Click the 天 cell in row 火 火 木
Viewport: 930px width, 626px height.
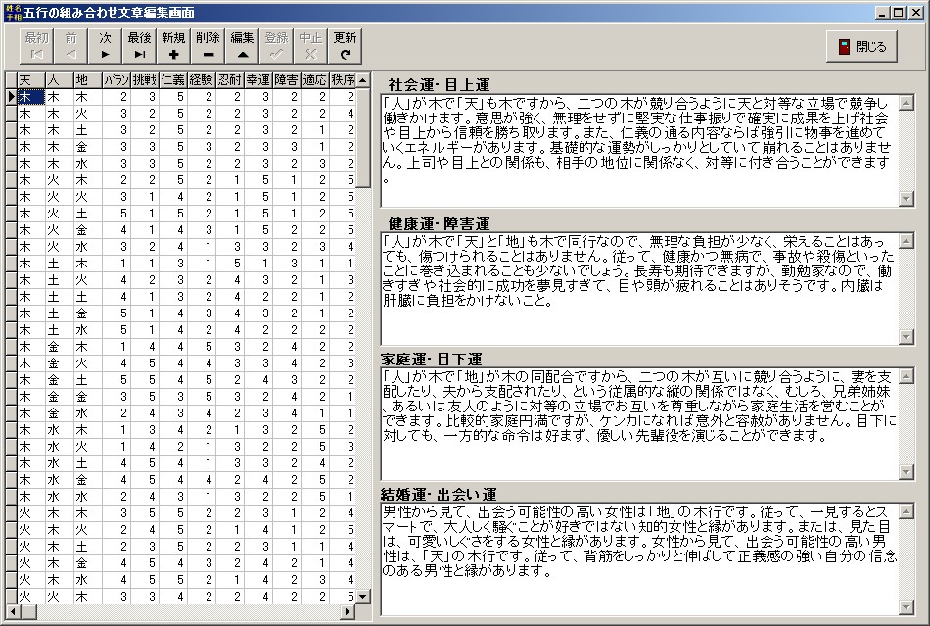click(x=31, y=596)
